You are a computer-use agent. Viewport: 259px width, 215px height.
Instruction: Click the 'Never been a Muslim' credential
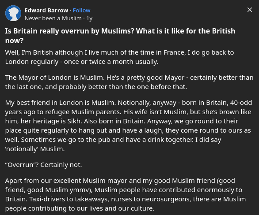click(53, 18)
